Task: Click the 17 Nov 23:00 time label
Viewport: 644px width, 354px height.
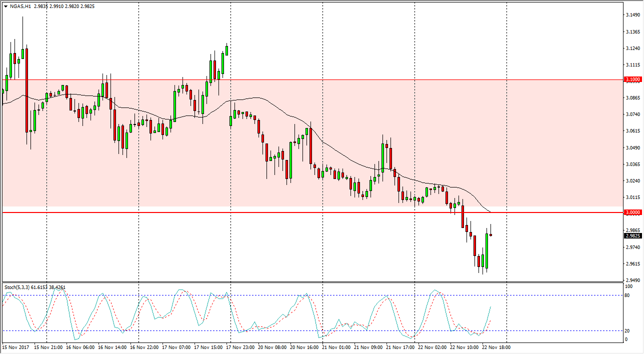Action: click(x=242, y=346)
